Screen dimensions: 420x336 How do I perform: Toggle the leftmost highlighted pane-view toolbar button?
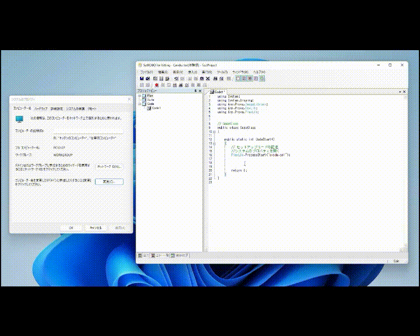click(238, 79)
